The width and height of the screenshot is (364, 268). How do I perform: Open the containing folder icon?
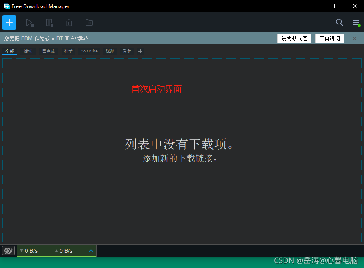(89, 23)
